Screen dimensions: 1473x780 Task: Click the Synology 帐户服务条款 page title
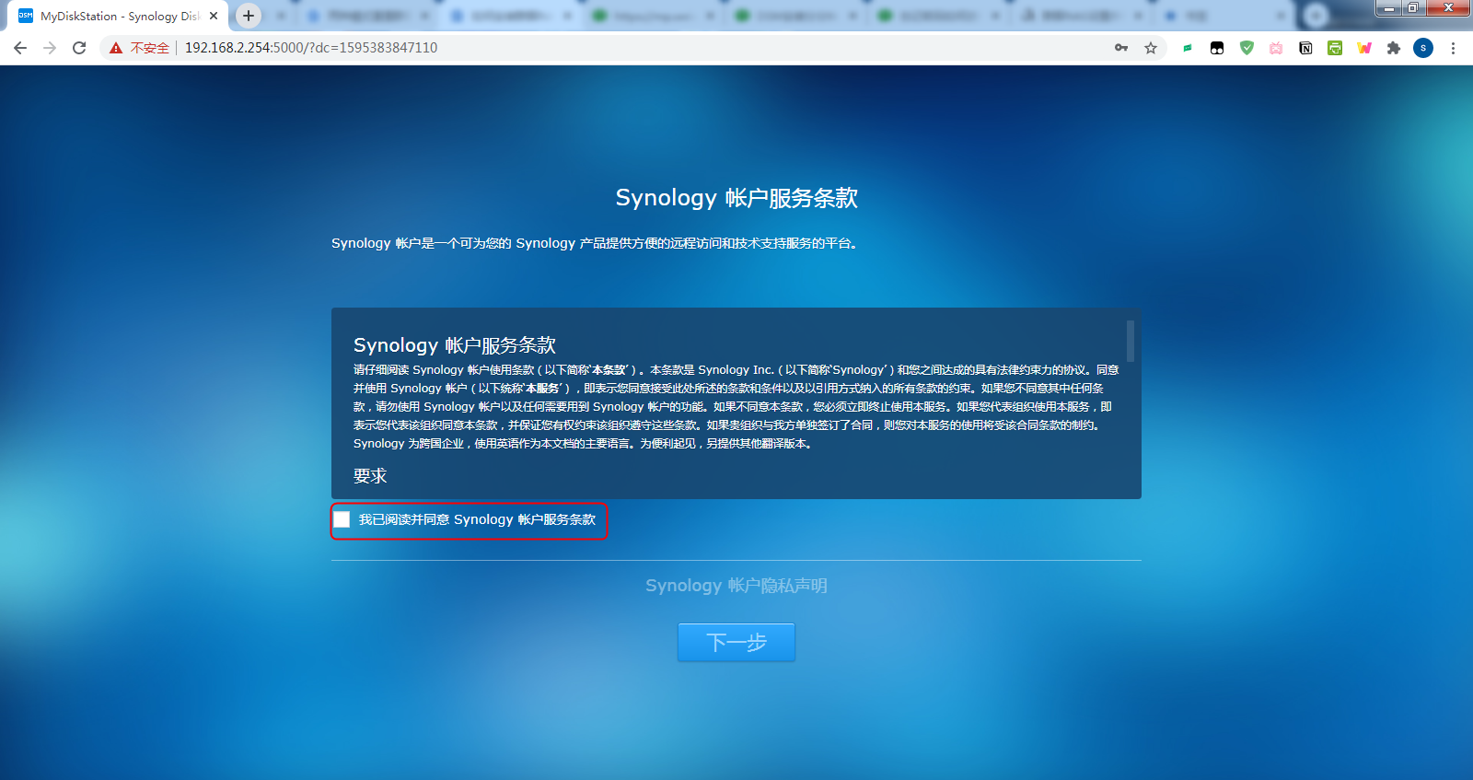[736, 198]
